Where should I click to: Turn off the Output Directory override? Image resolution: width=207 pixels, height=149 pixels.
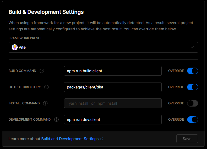coord(192,87)
